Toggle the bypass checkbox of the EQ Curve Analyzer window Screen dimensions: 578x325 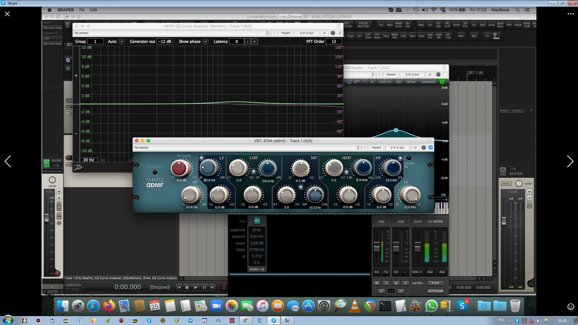click(x=340, y=33)
